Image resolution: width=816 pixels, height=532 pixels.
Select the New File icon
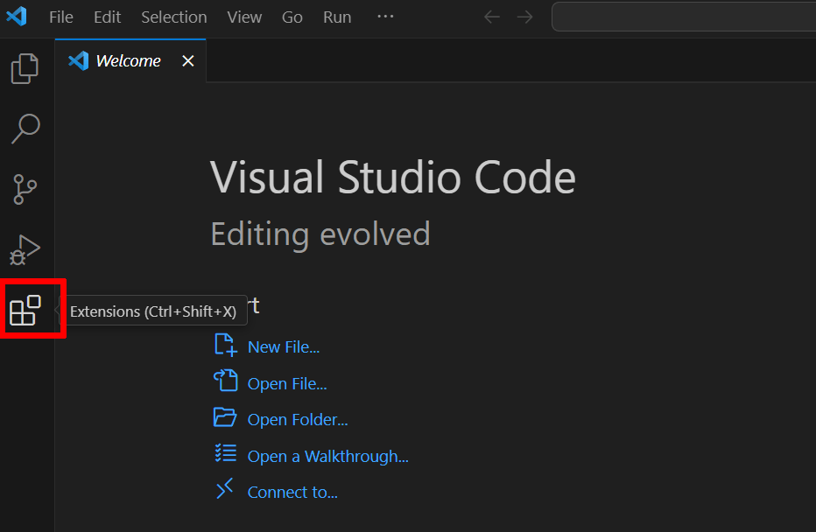click(x=225, y=346)
